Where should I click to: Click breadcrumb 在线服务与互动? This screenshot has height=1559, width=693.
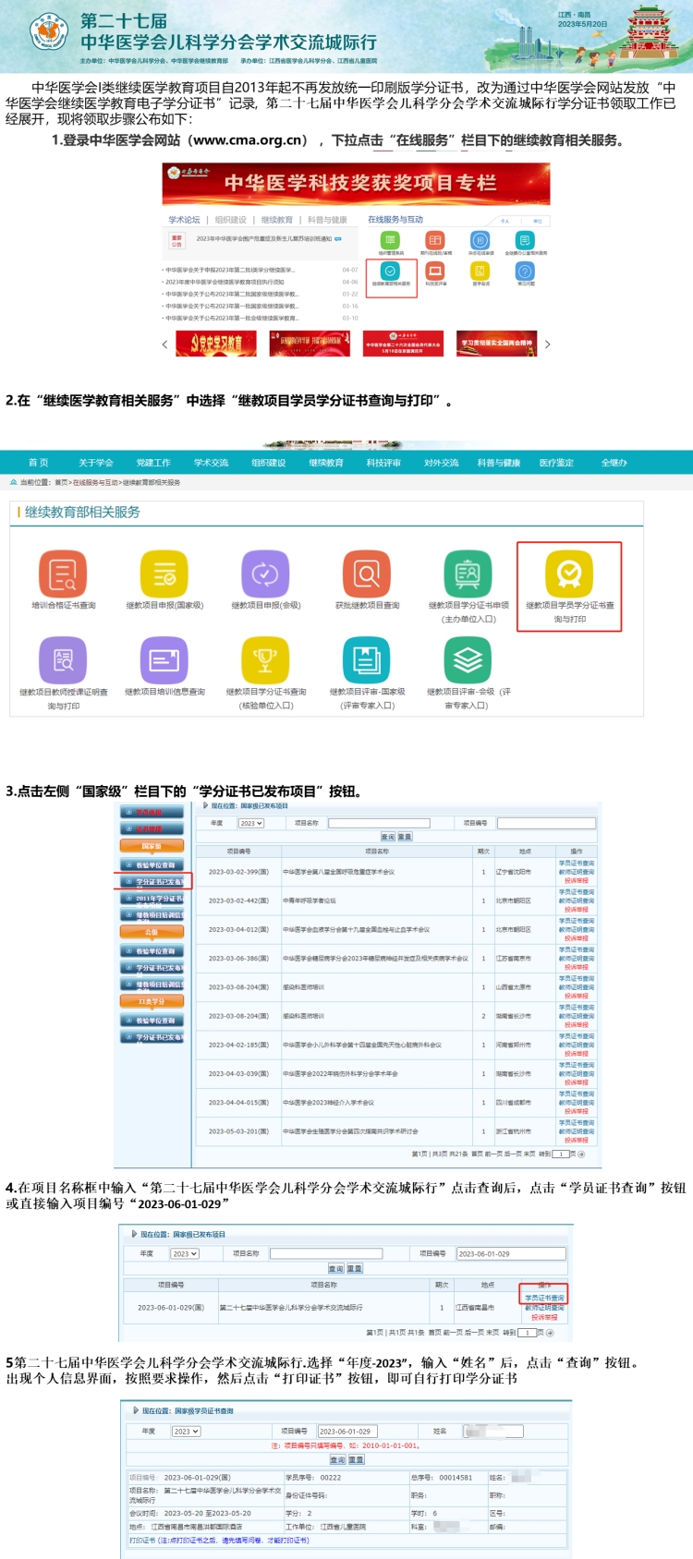96,482
